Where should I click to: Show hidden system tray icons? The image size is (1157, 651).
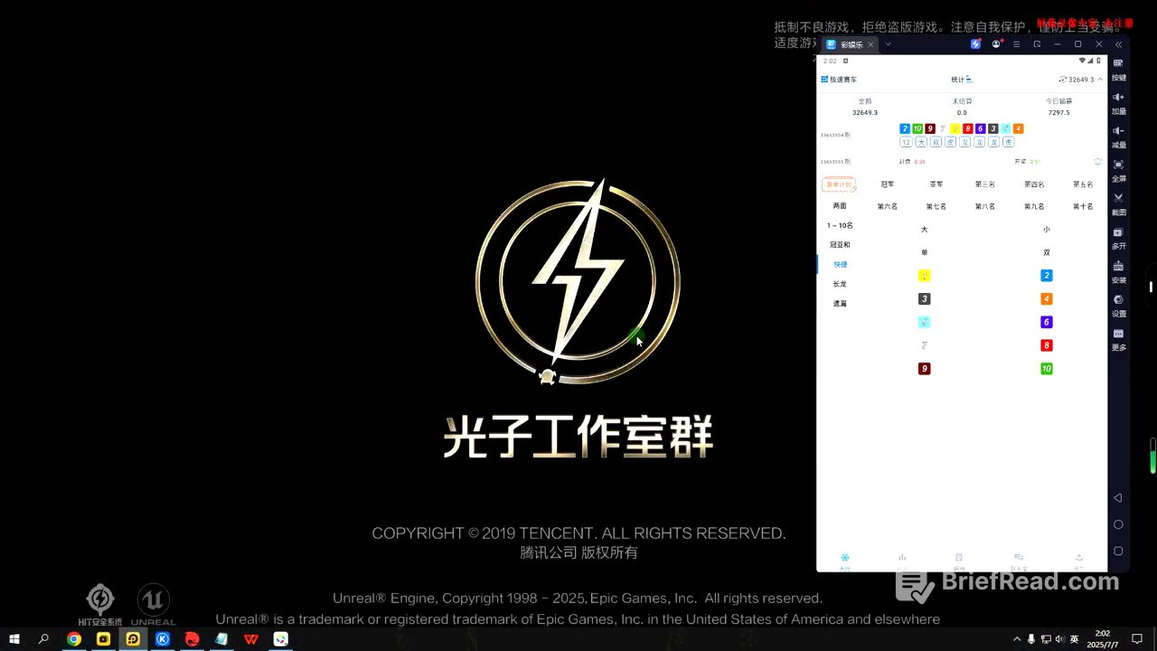1017,639
